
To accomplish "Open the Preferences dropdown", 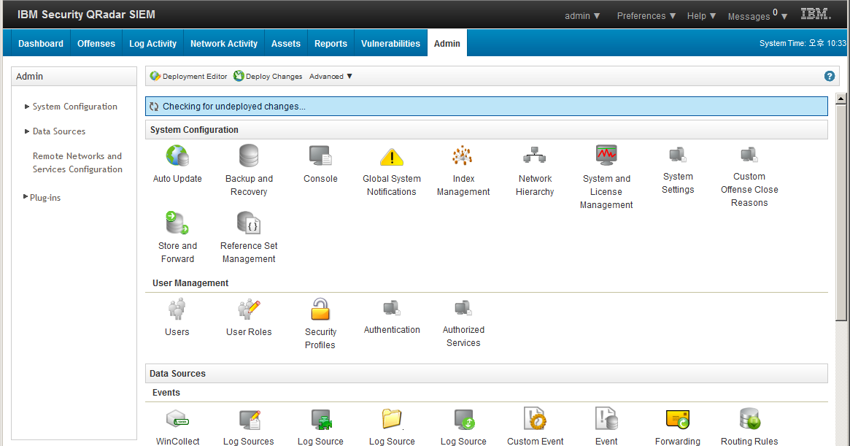I will [646, 16].
